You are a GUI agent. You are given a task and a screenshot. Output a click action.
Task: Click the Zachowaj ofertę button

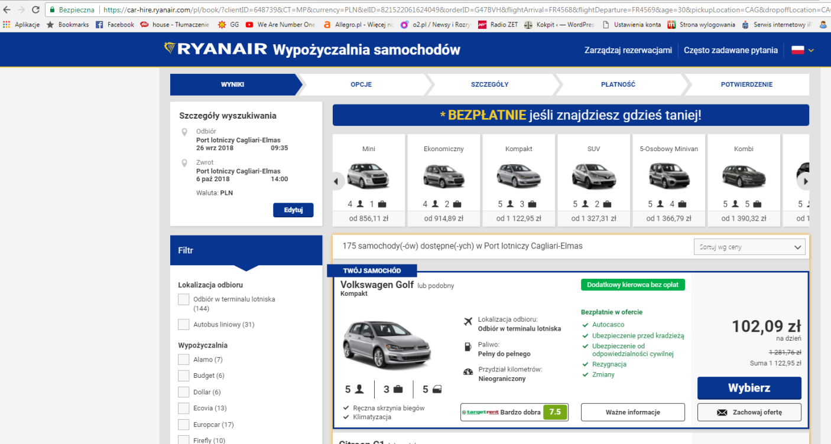tap(749, 412)
